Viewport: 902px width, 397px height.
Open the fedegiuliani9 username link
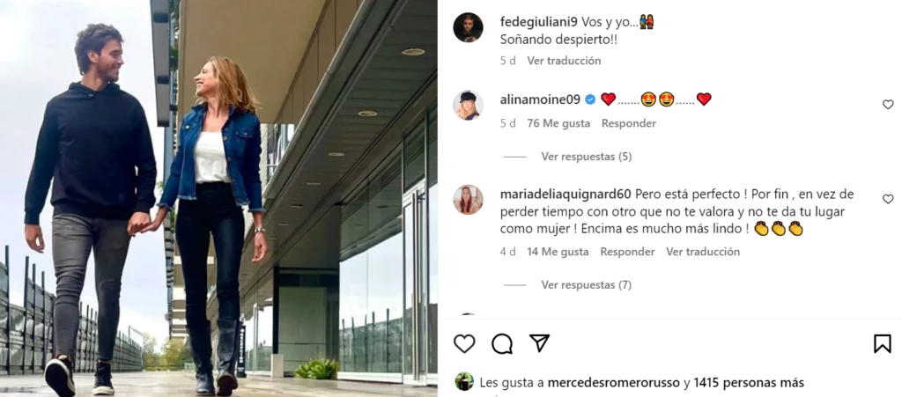click(x=539, y=22)
